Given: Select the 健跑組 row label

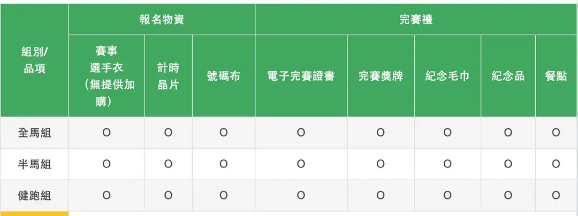Looking at the screenshot, I should (34, 195).
